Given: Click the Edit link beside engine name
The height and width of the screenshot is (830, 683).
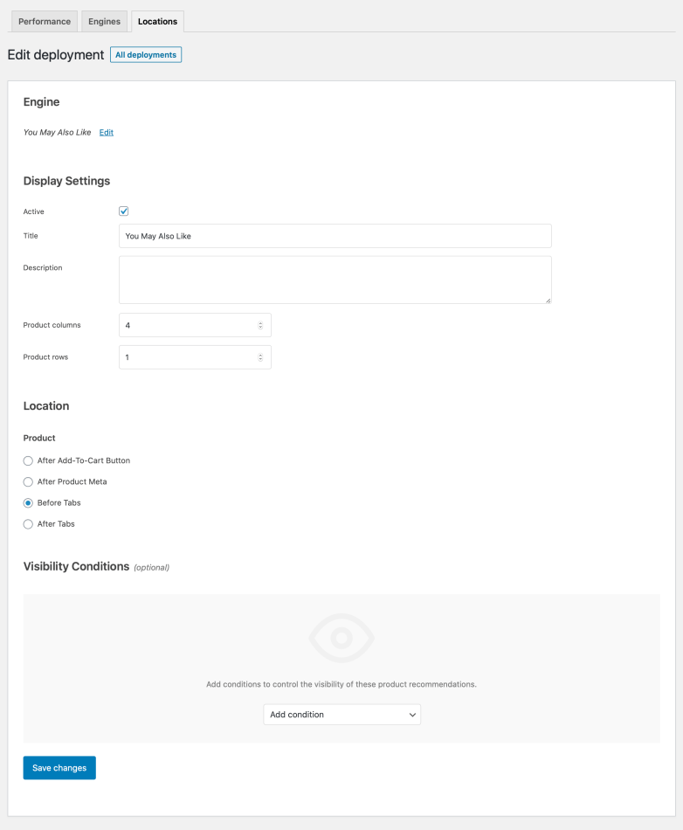Looking at the screenshot, I should tap(106, 133).
